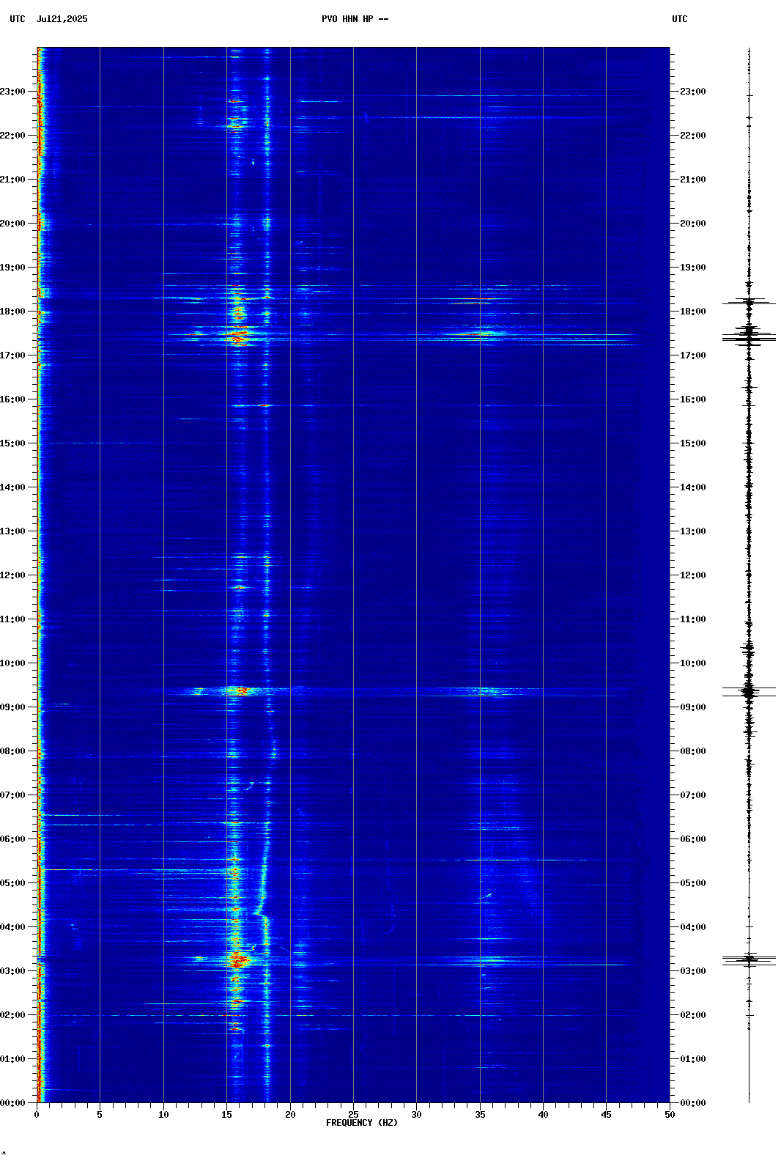Image resolution: width=781 pixels, height=1161 pixels.
Task: Click the seismogram waveform trace beside the spectrogram
Action: coord(749,575)
